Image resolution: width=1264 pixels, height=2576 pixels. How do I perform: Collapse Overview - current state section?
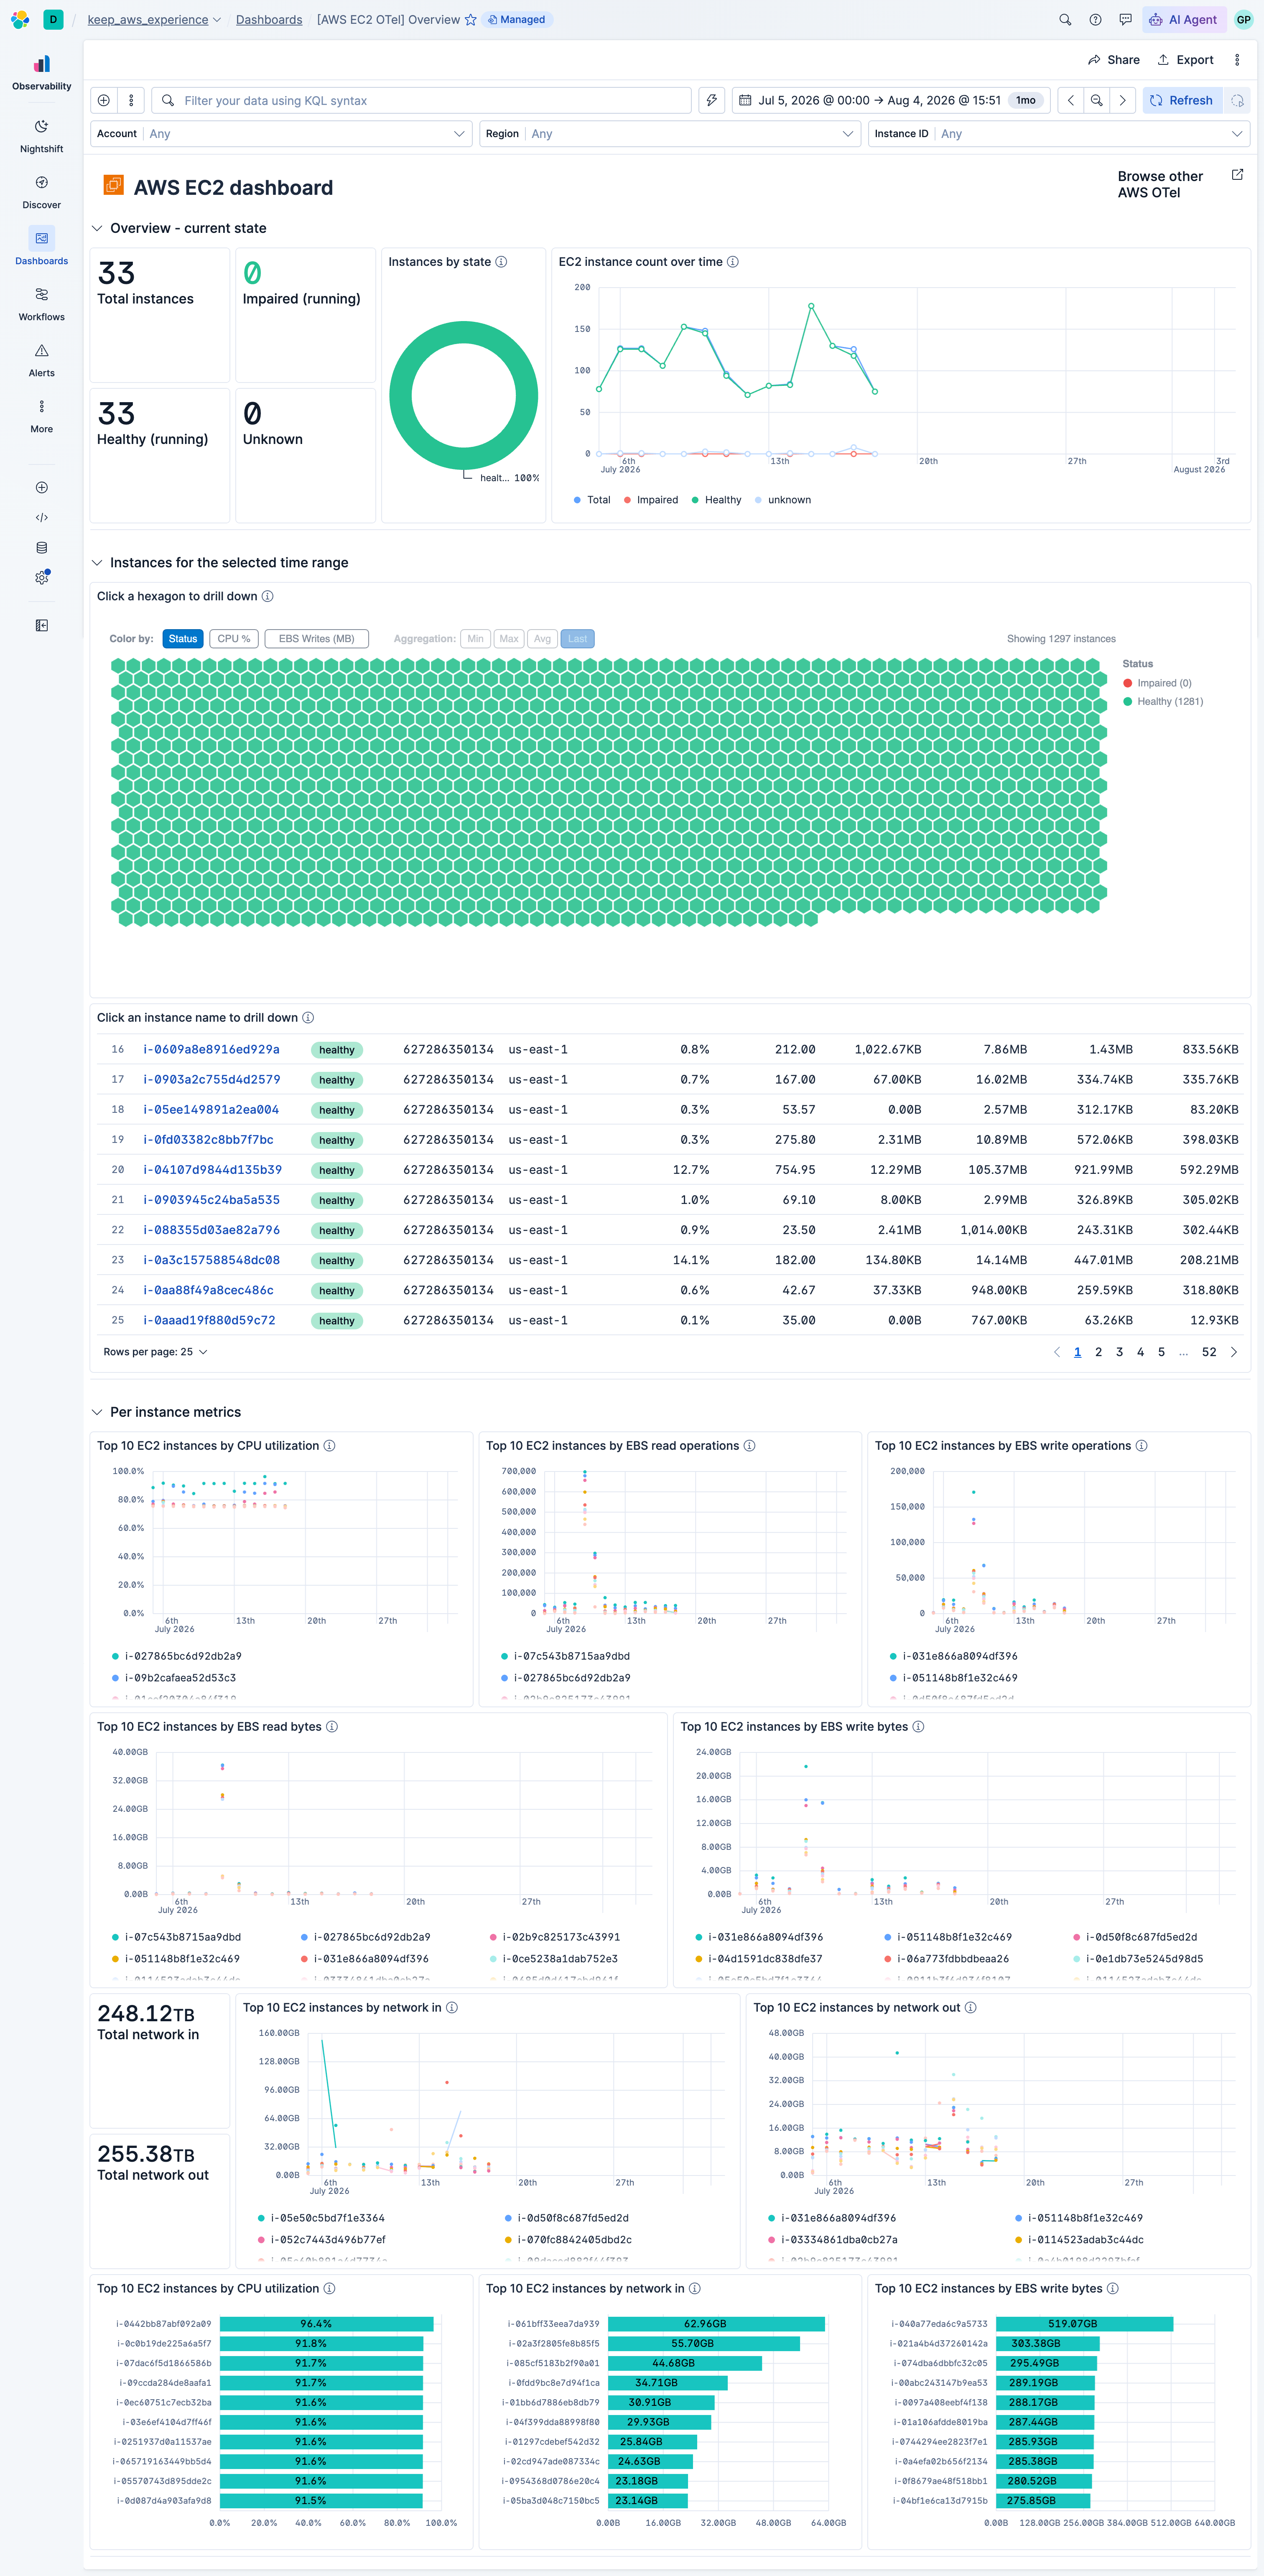click(x=97, y=229)
